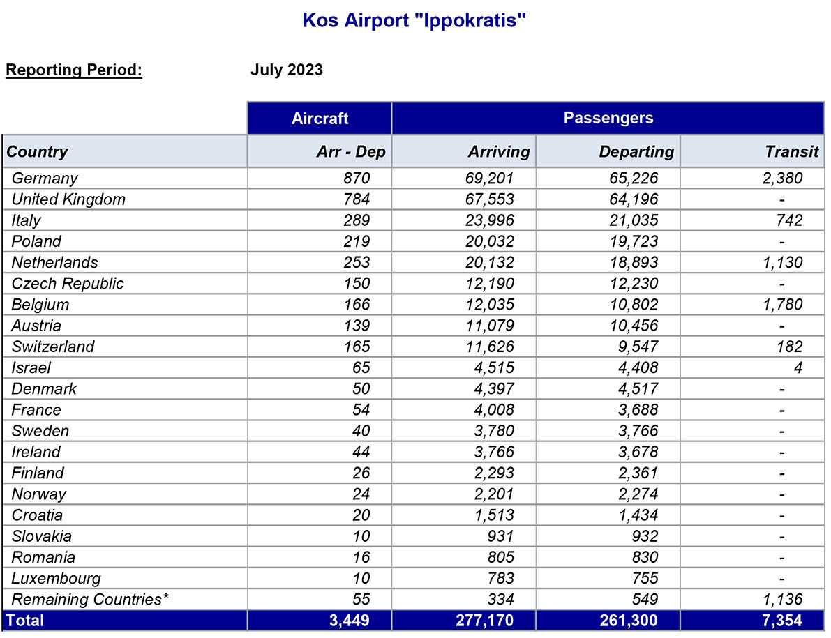831x638 pixels.
Task: Click the Departing column header
Action: (636, 151)
